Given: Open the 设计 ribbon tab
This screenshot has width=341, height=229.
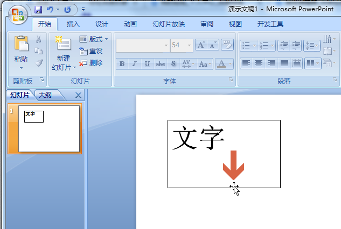Looking at the screenshot, I should tap(102, 24).
